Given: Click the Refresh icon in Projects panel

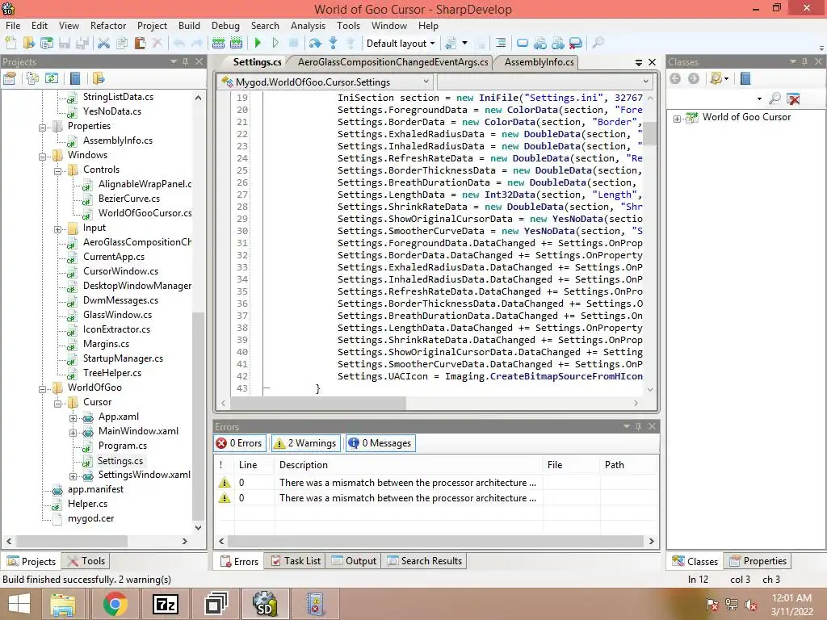Looking at the screenshot, I should (x=52, y=79).
